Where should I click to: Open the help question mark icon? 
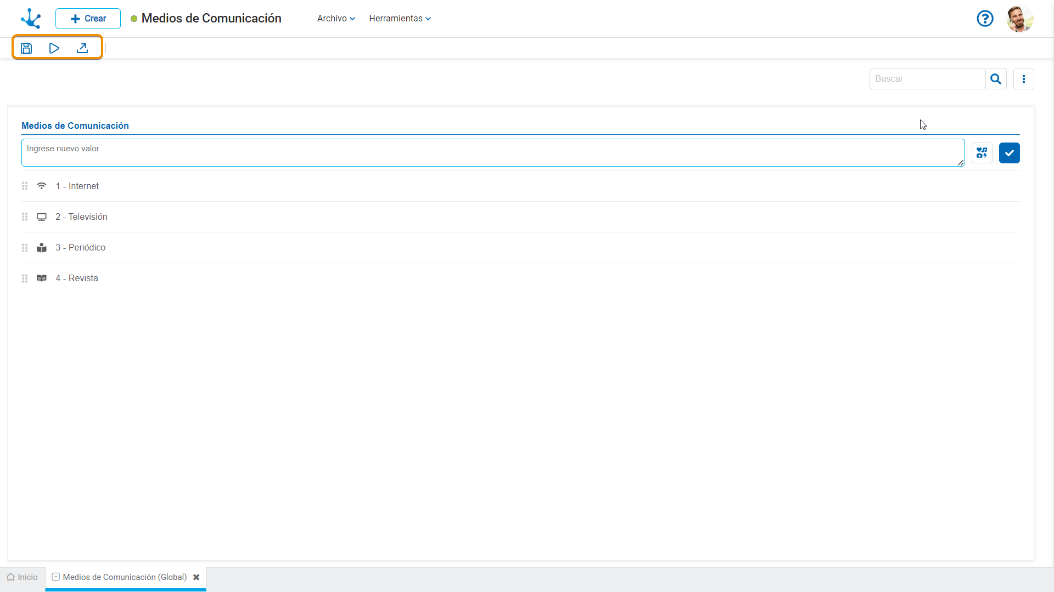tap(985, 19)
